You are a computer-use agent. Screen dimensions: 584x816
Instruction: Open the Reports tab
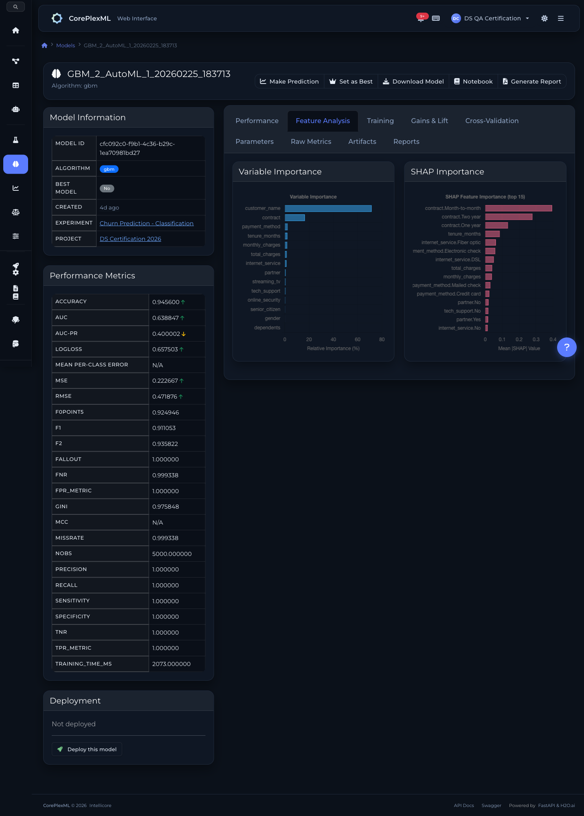406,141
